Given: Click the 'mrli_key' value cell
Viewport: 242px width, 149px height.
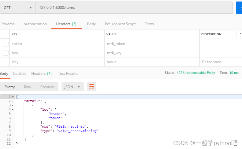Looking at the screenshot, I should tap(152, 53).
